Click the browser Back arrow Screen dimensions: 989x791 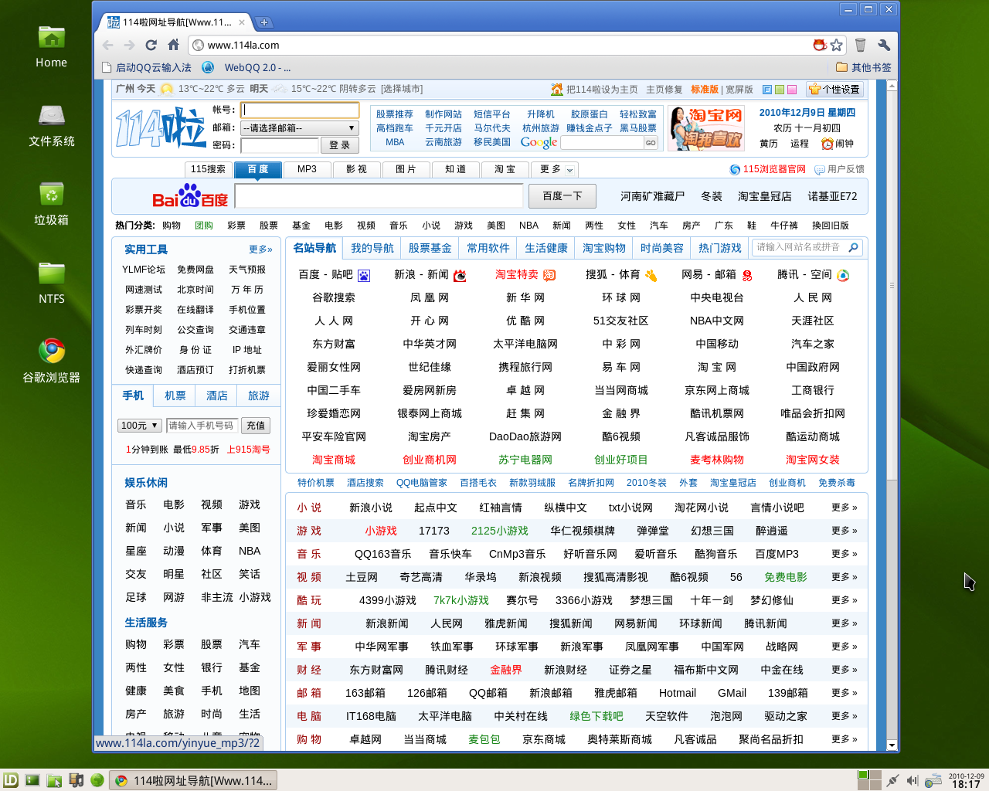108,45
